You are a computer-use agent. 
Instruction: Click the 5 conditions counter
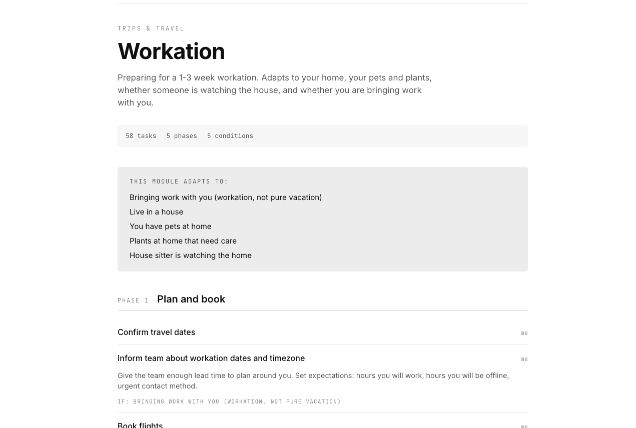click(x=230, y=136)
